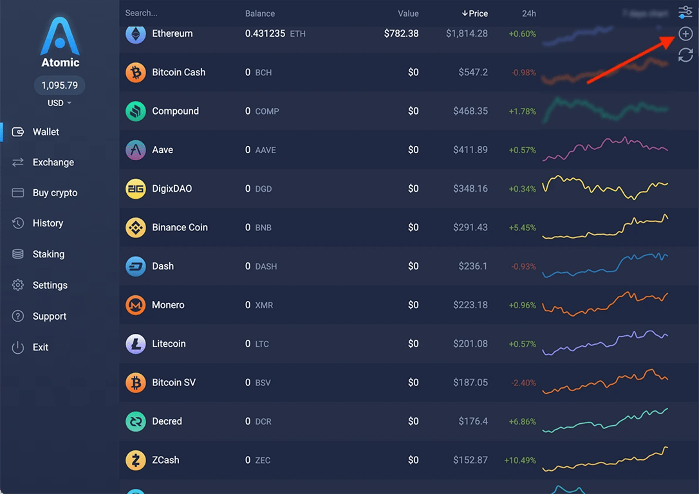Screen dimensions: 699x494
Task: Click the ZCash +10.49% change
Action: click(520, 460)
